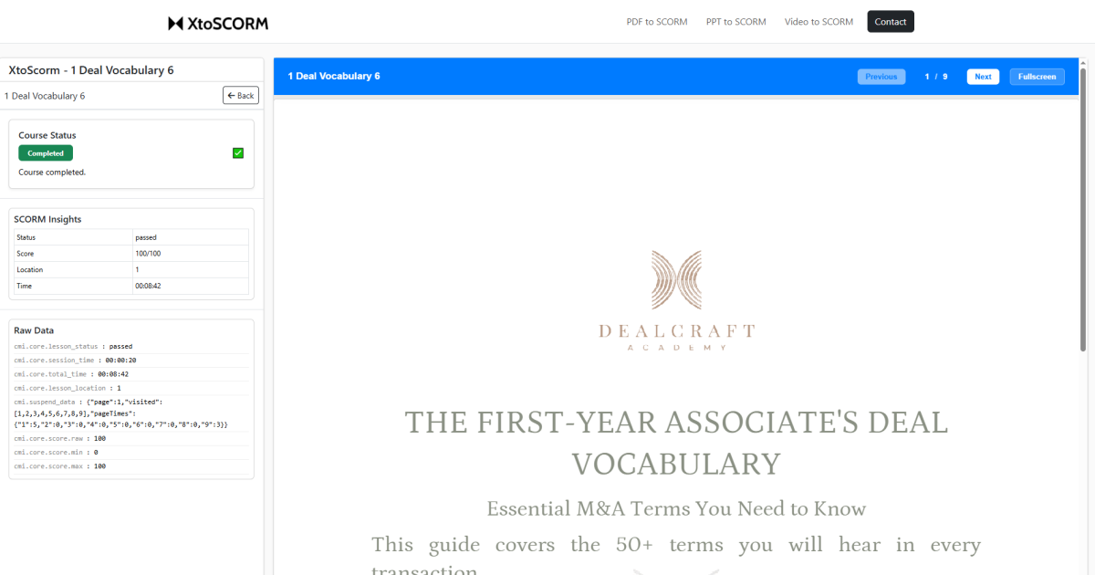The image size is (1095, 575).
Task: Open the PPT to SCORM page
Action: tap(736, 22)
